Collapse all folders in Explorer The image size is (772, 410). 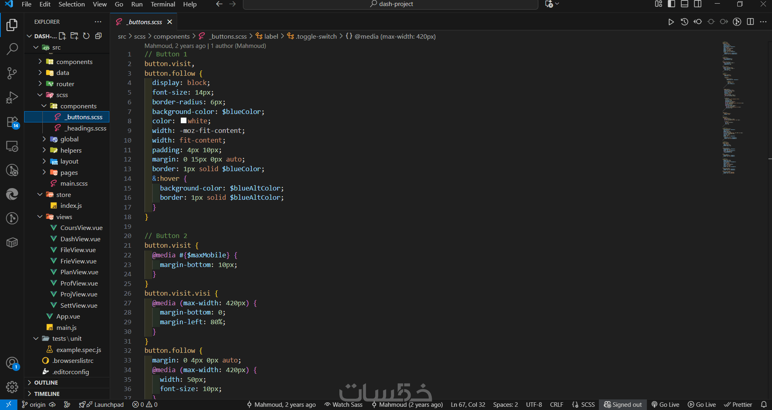(x=98, y=36)
